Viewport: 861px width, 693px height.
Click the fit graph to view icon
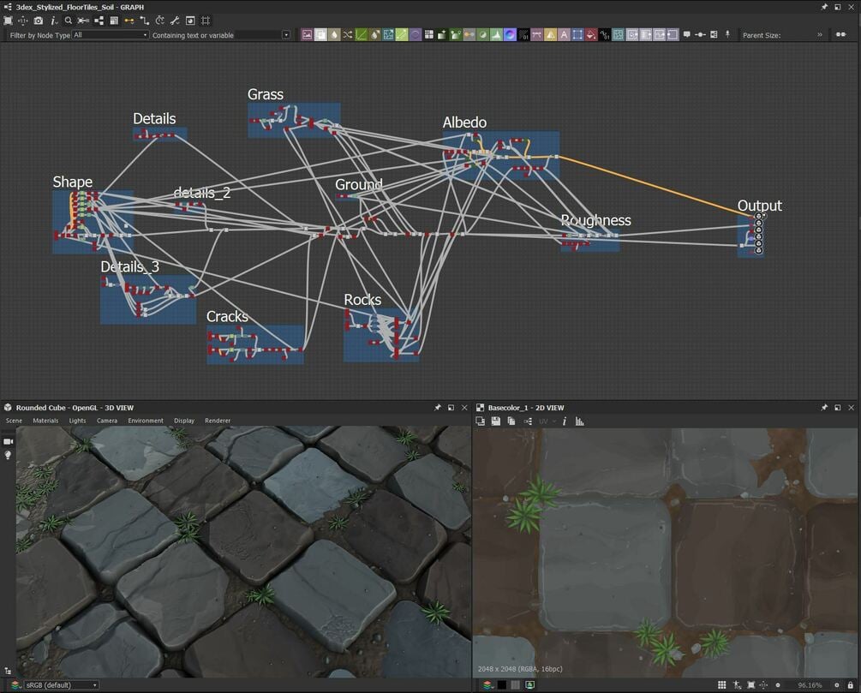9,21
